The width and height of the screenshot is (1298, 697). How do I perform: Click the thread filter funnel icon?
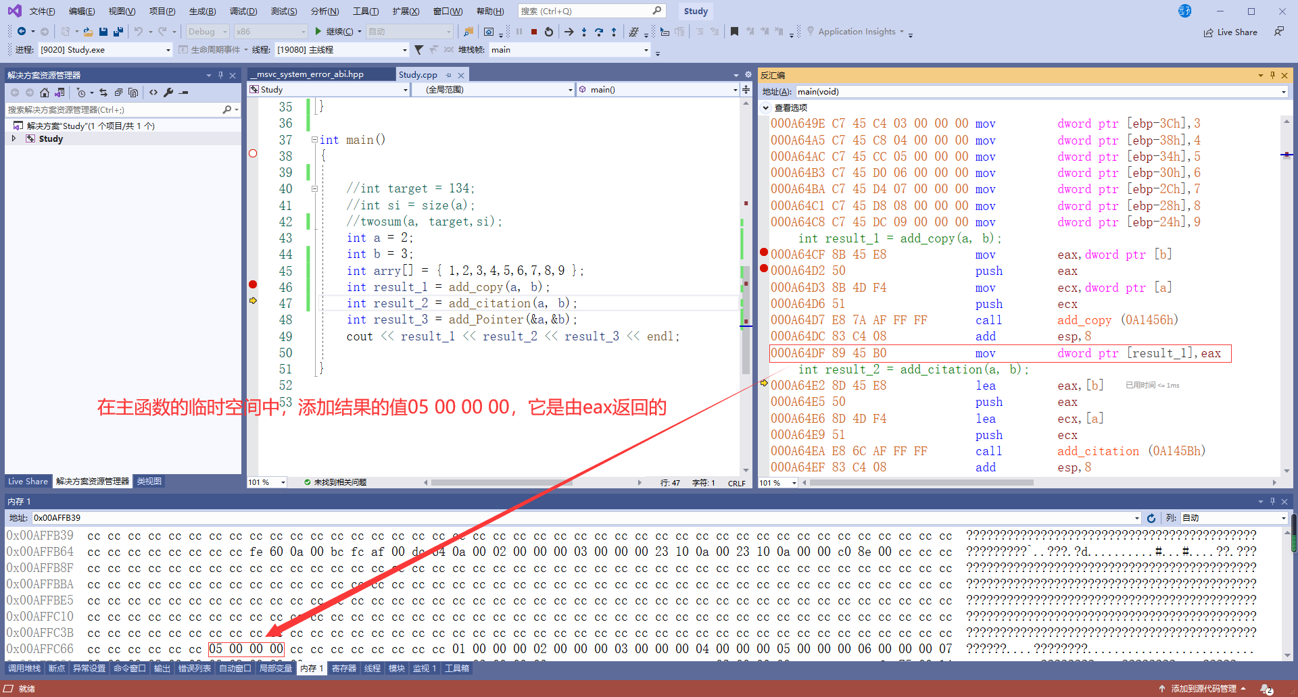pos(419,49)
